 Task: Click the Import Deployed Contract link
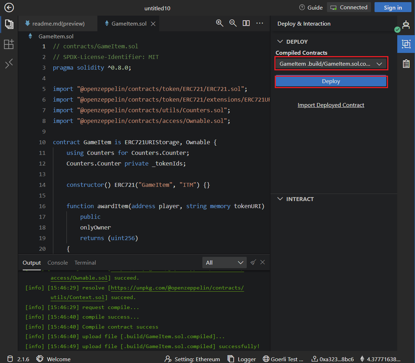click(331, 105)
